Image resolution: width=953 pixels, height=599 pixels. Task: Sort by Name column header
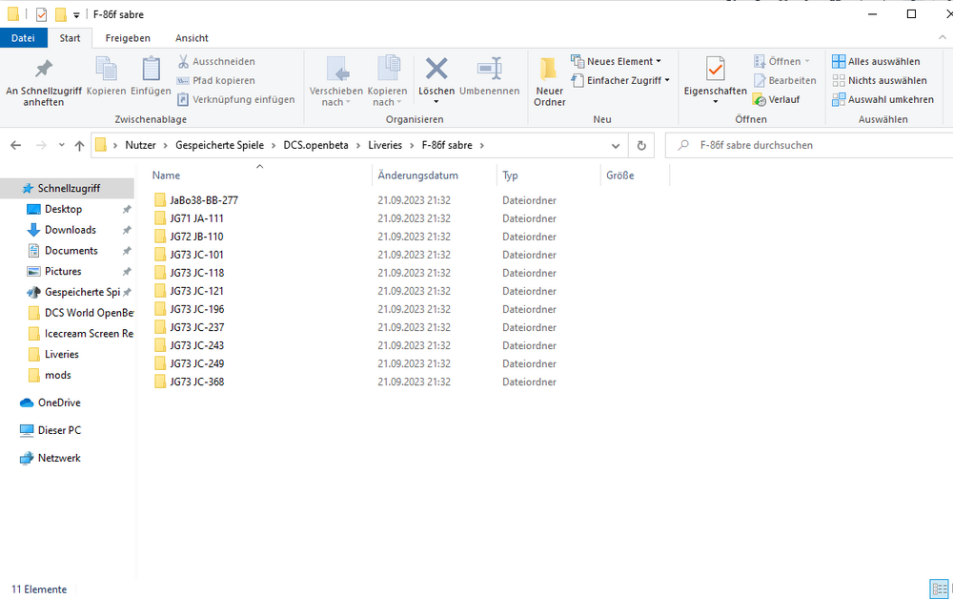(166, 176)
